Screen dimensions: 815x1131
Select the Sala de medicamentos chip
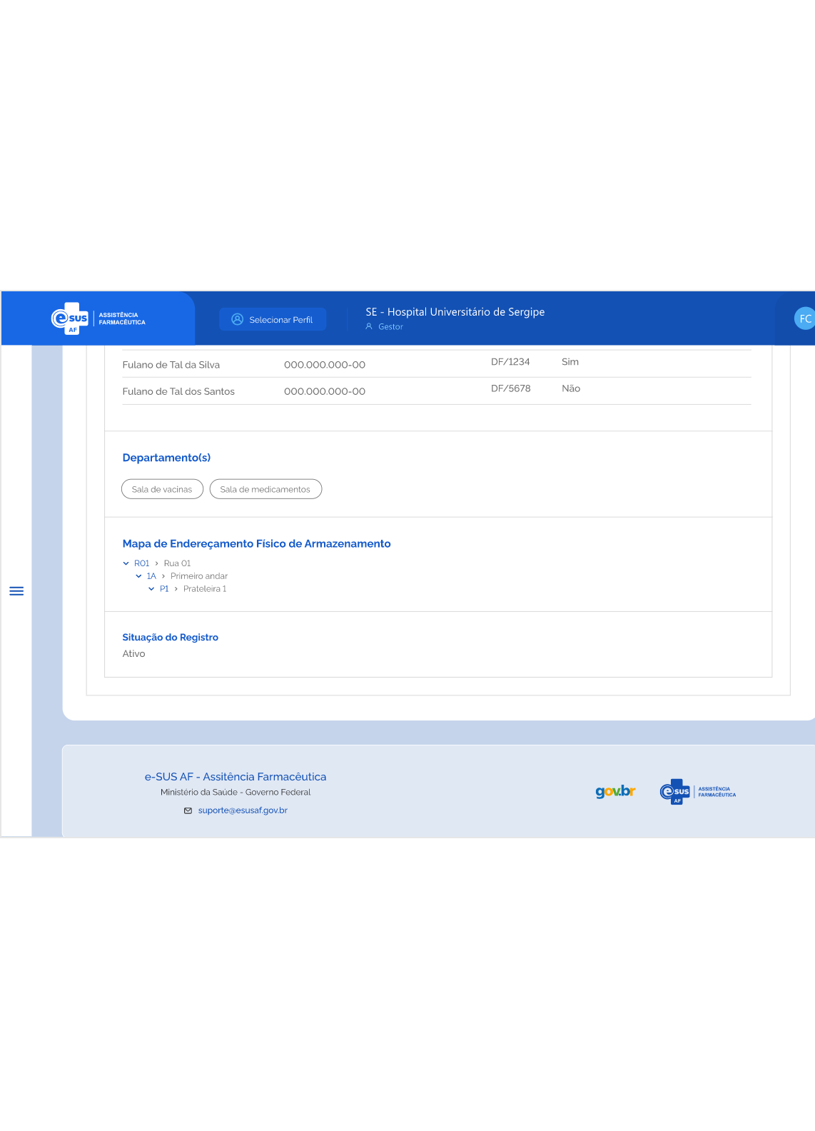(265, 490)
